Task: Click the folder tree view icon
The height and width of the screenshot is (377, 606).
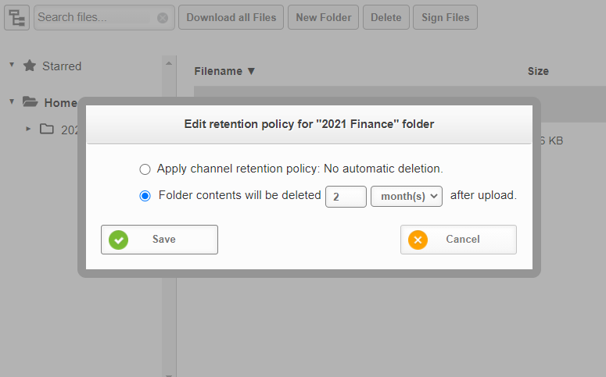Action: [x=16, y=17]
